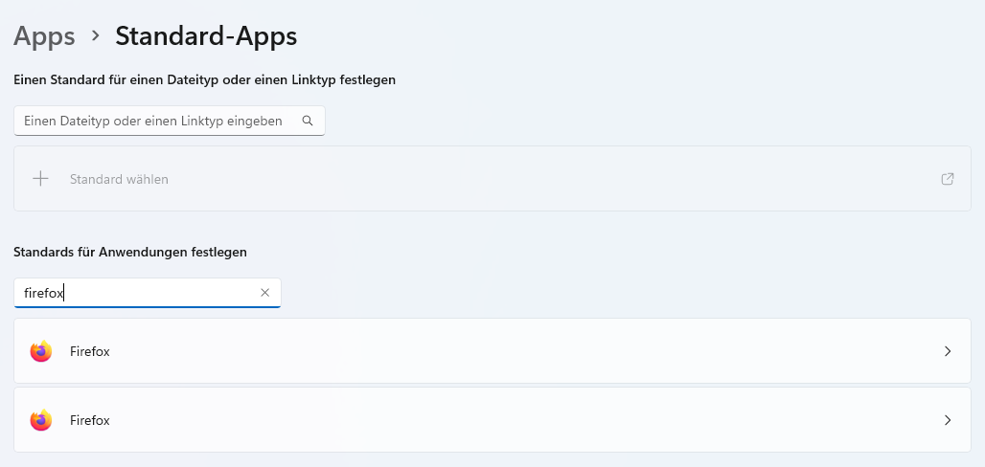
Task: Open the first Firefox entry via its logo
Action: [41, 351]
